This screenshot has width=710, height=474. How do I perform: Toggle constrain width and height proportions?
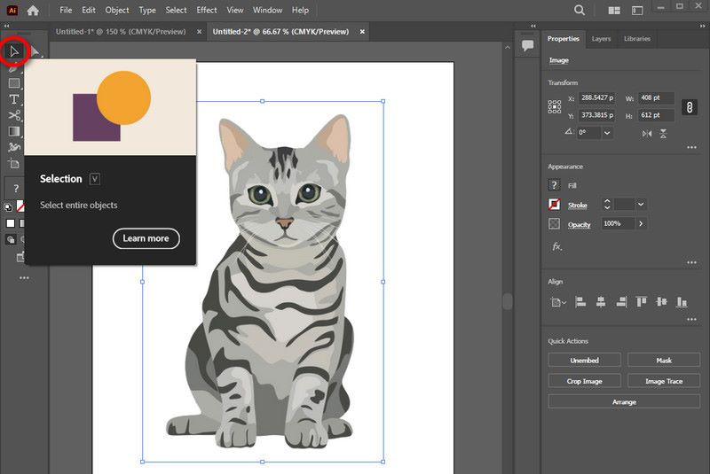pyautogui.click(x=690, y=107)
